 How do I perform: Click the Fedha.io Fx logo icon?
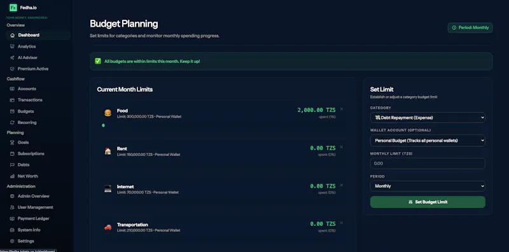coord(13,8)
